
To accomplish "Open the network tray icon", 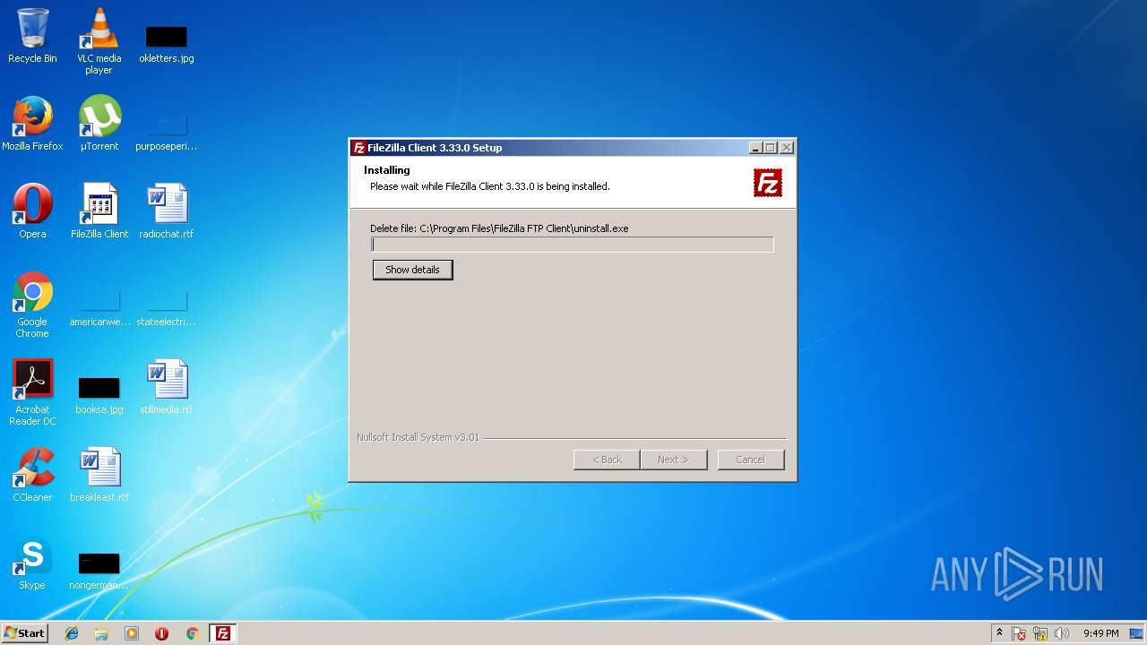I will [x=1040, y=633].
